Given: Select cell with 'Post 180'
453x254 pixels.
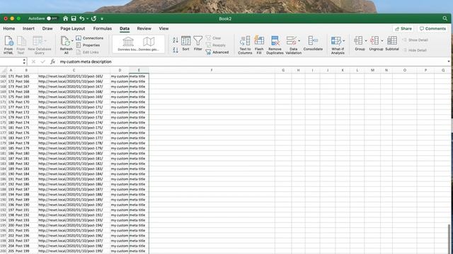Looking at the screenshot, I should tap(26, 154).
